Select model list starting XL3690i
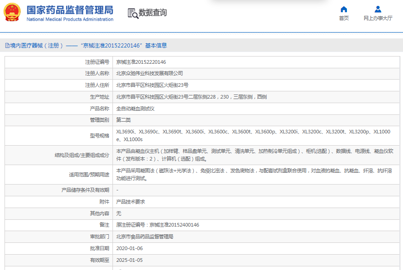 [x=253, y=136]
